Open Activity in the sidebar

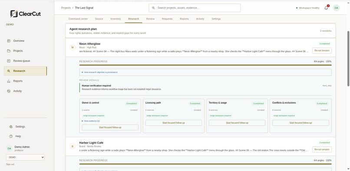coord(25,91)
